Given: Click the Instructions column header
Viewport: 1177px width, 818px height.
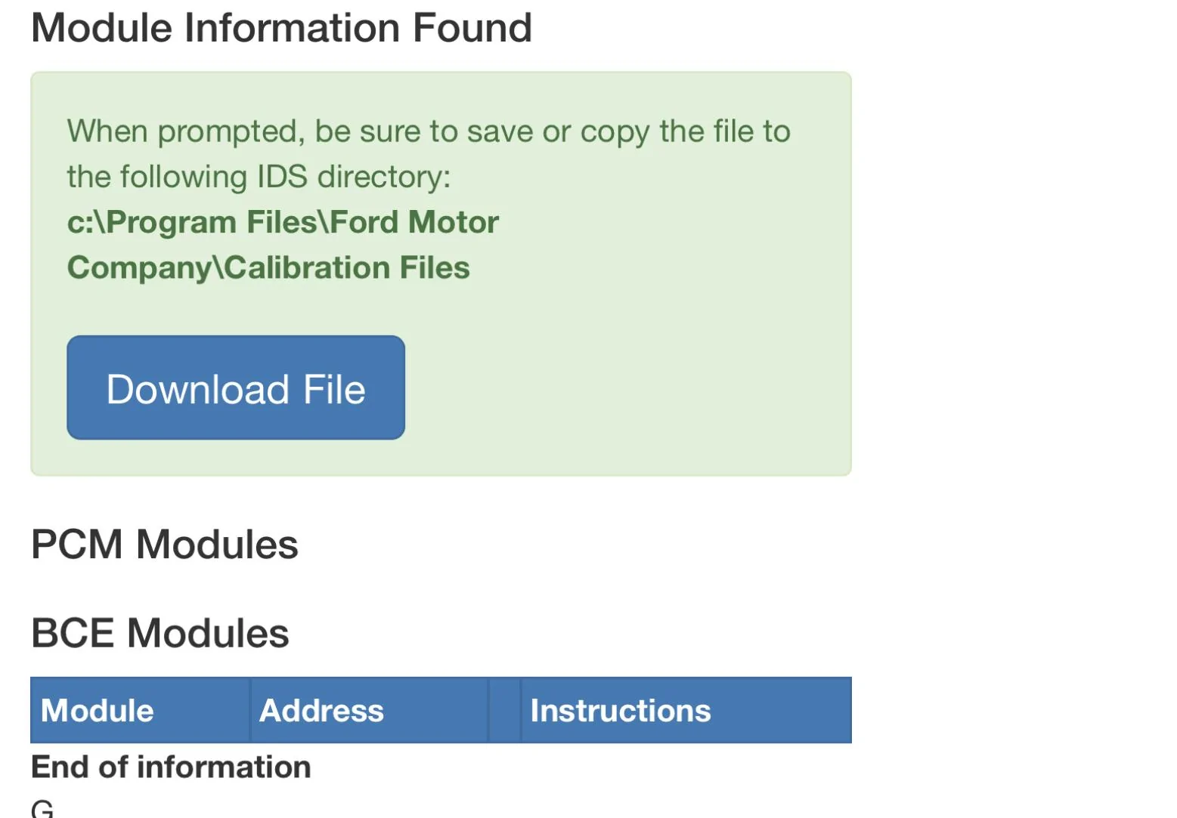Looking at the screenshot, I should 620,711.
